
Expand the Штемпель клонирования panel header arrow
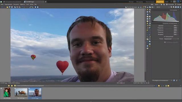click(x=178, y=23)
